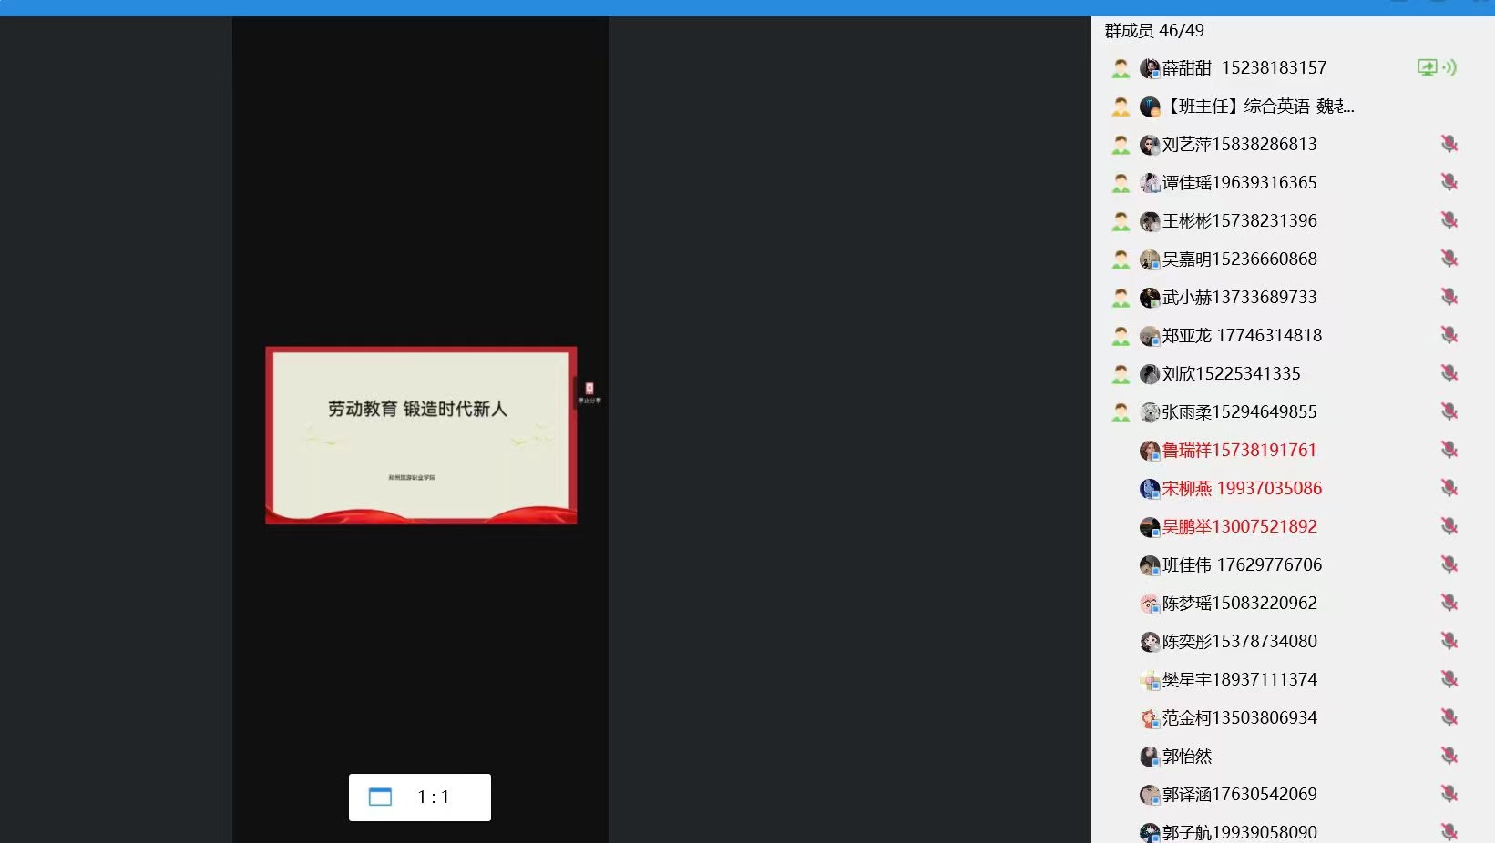Click the window icon in the 1:1 bar
Viewport: 1495px width, 843px height.
[x=380, y=797]
